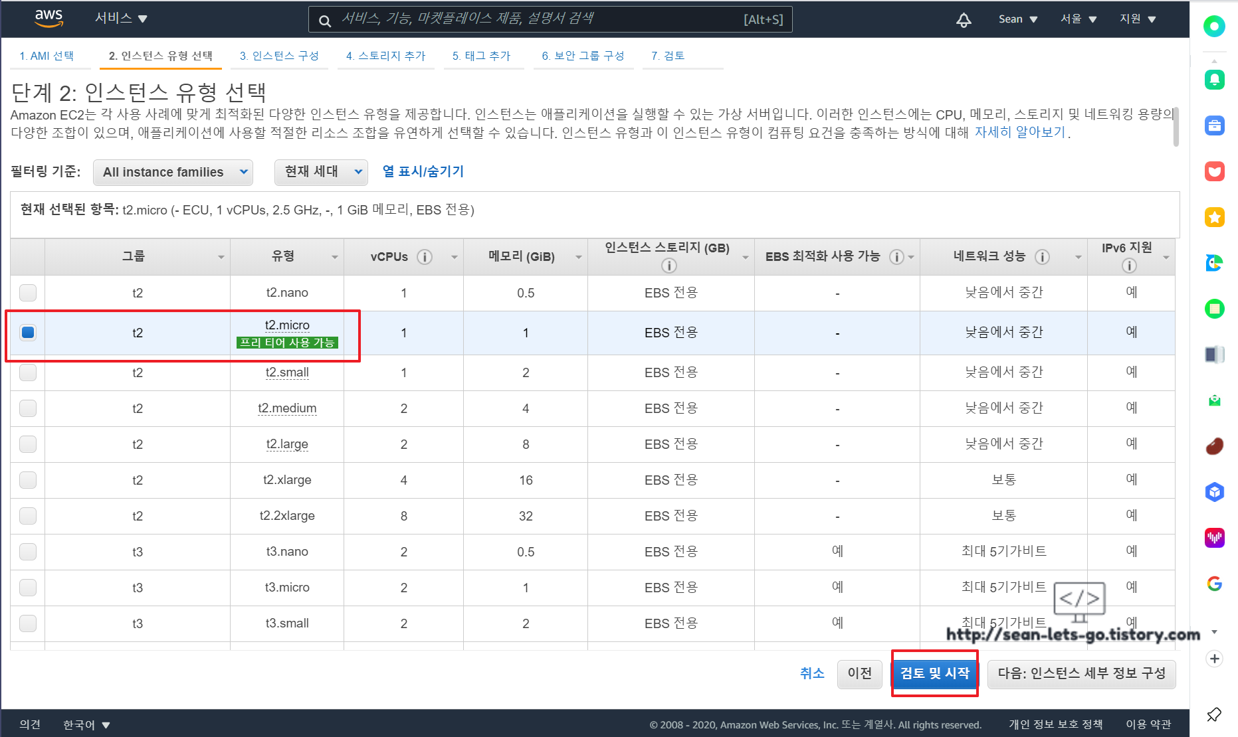Open the gray panel sidebar icon
This screenshot has width=1238, height=737.
coord(1214,355)
